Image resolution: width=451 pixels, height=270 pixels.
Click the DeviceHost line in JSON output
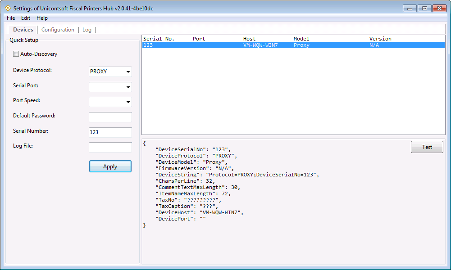click(x=199, y=212)
